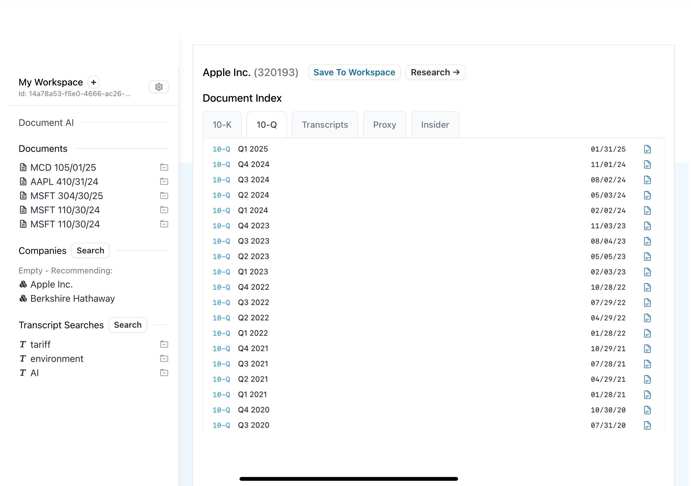Open the document icon for Q3 2024 10-Q
Viewport: 691px width, 486px height.
click(647, 180)
